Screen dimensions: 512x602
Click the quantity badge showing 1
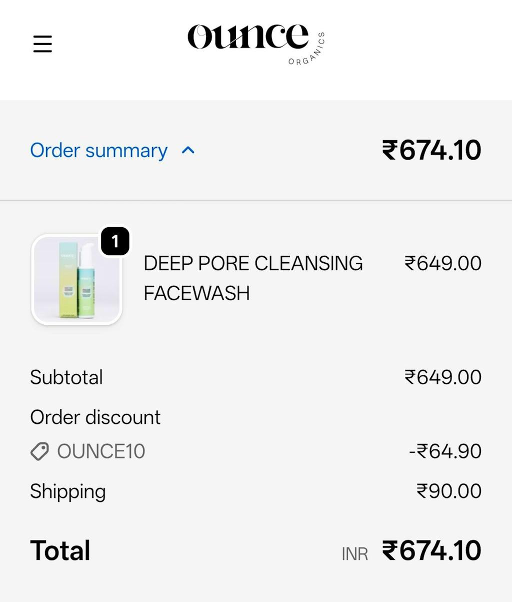click(115, 241)
